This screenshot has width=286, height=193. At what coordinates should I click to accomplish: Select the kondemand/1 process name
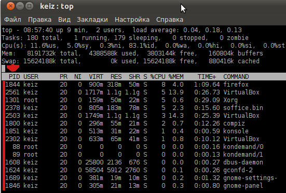243,155
